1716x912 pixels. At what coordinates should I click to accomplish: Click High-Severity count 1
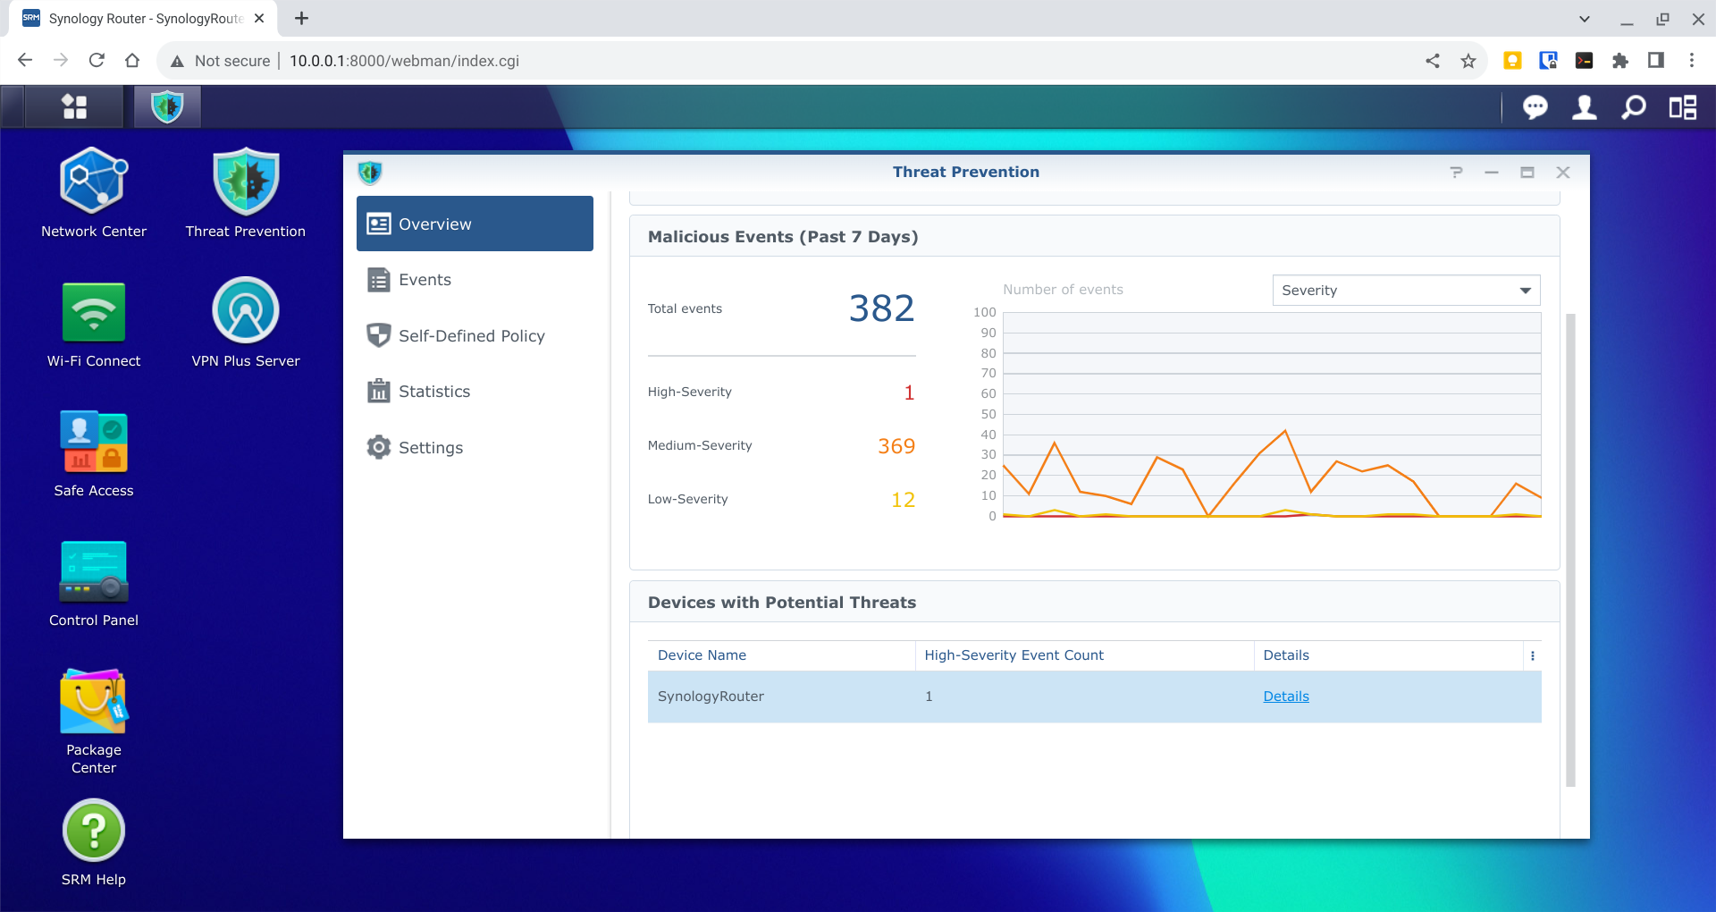[909, 393]
